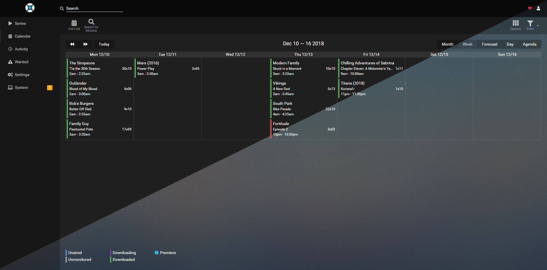Switch calendar to Month view
547x270 pixels.
click(x=447, y=44)
